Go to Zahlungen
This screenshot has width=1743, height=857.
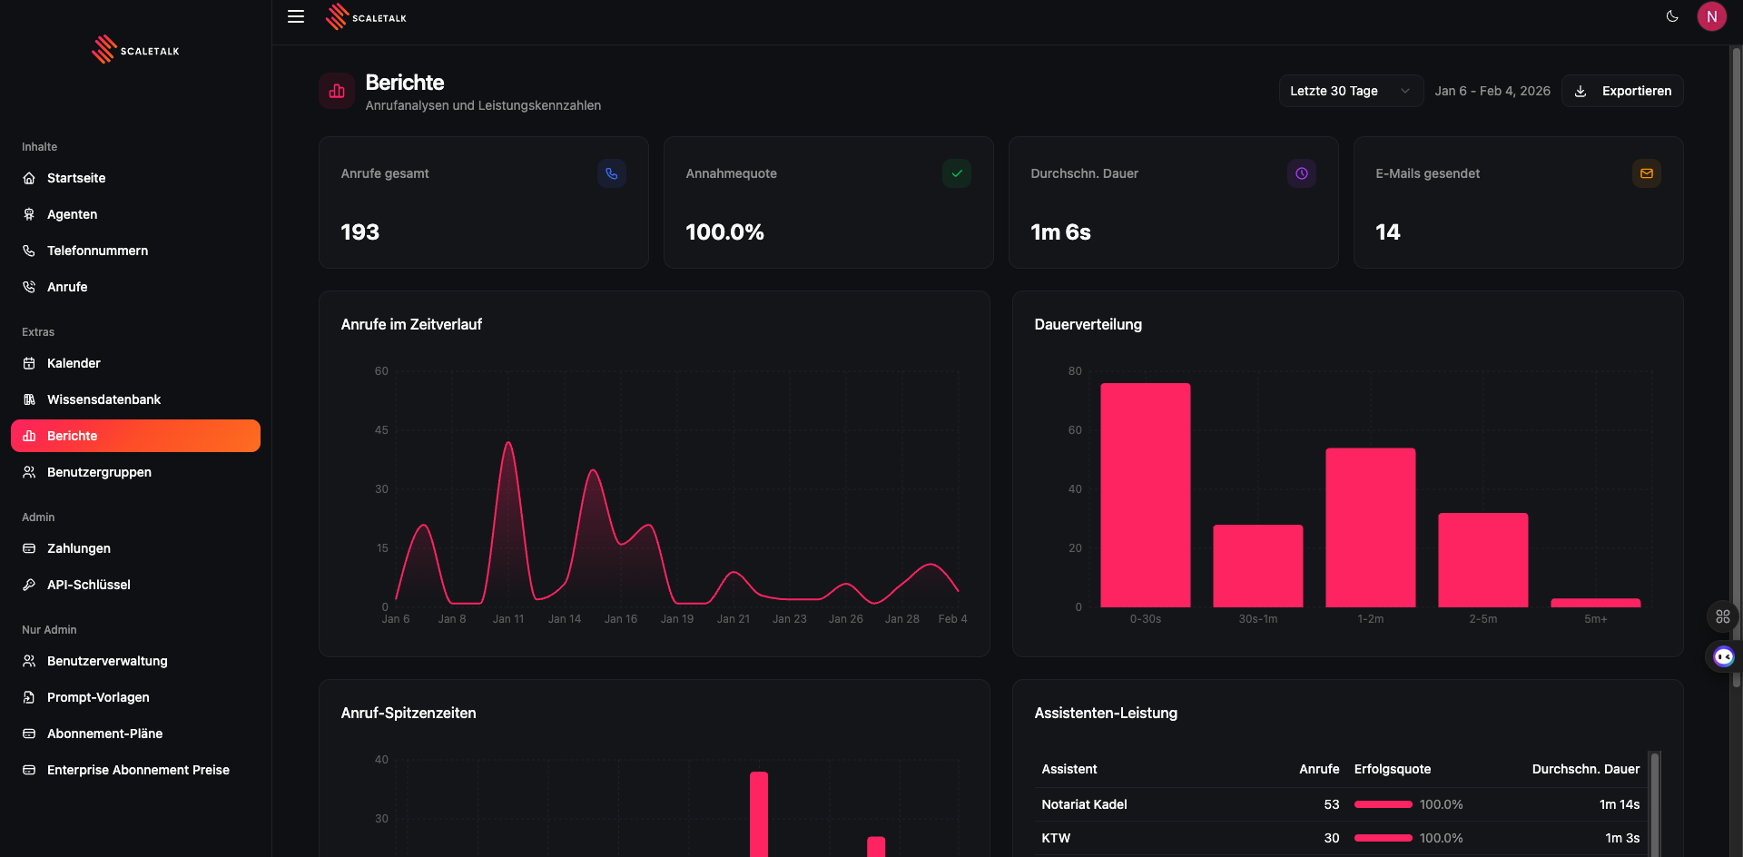pyautogui.click(x=136, y=548)
